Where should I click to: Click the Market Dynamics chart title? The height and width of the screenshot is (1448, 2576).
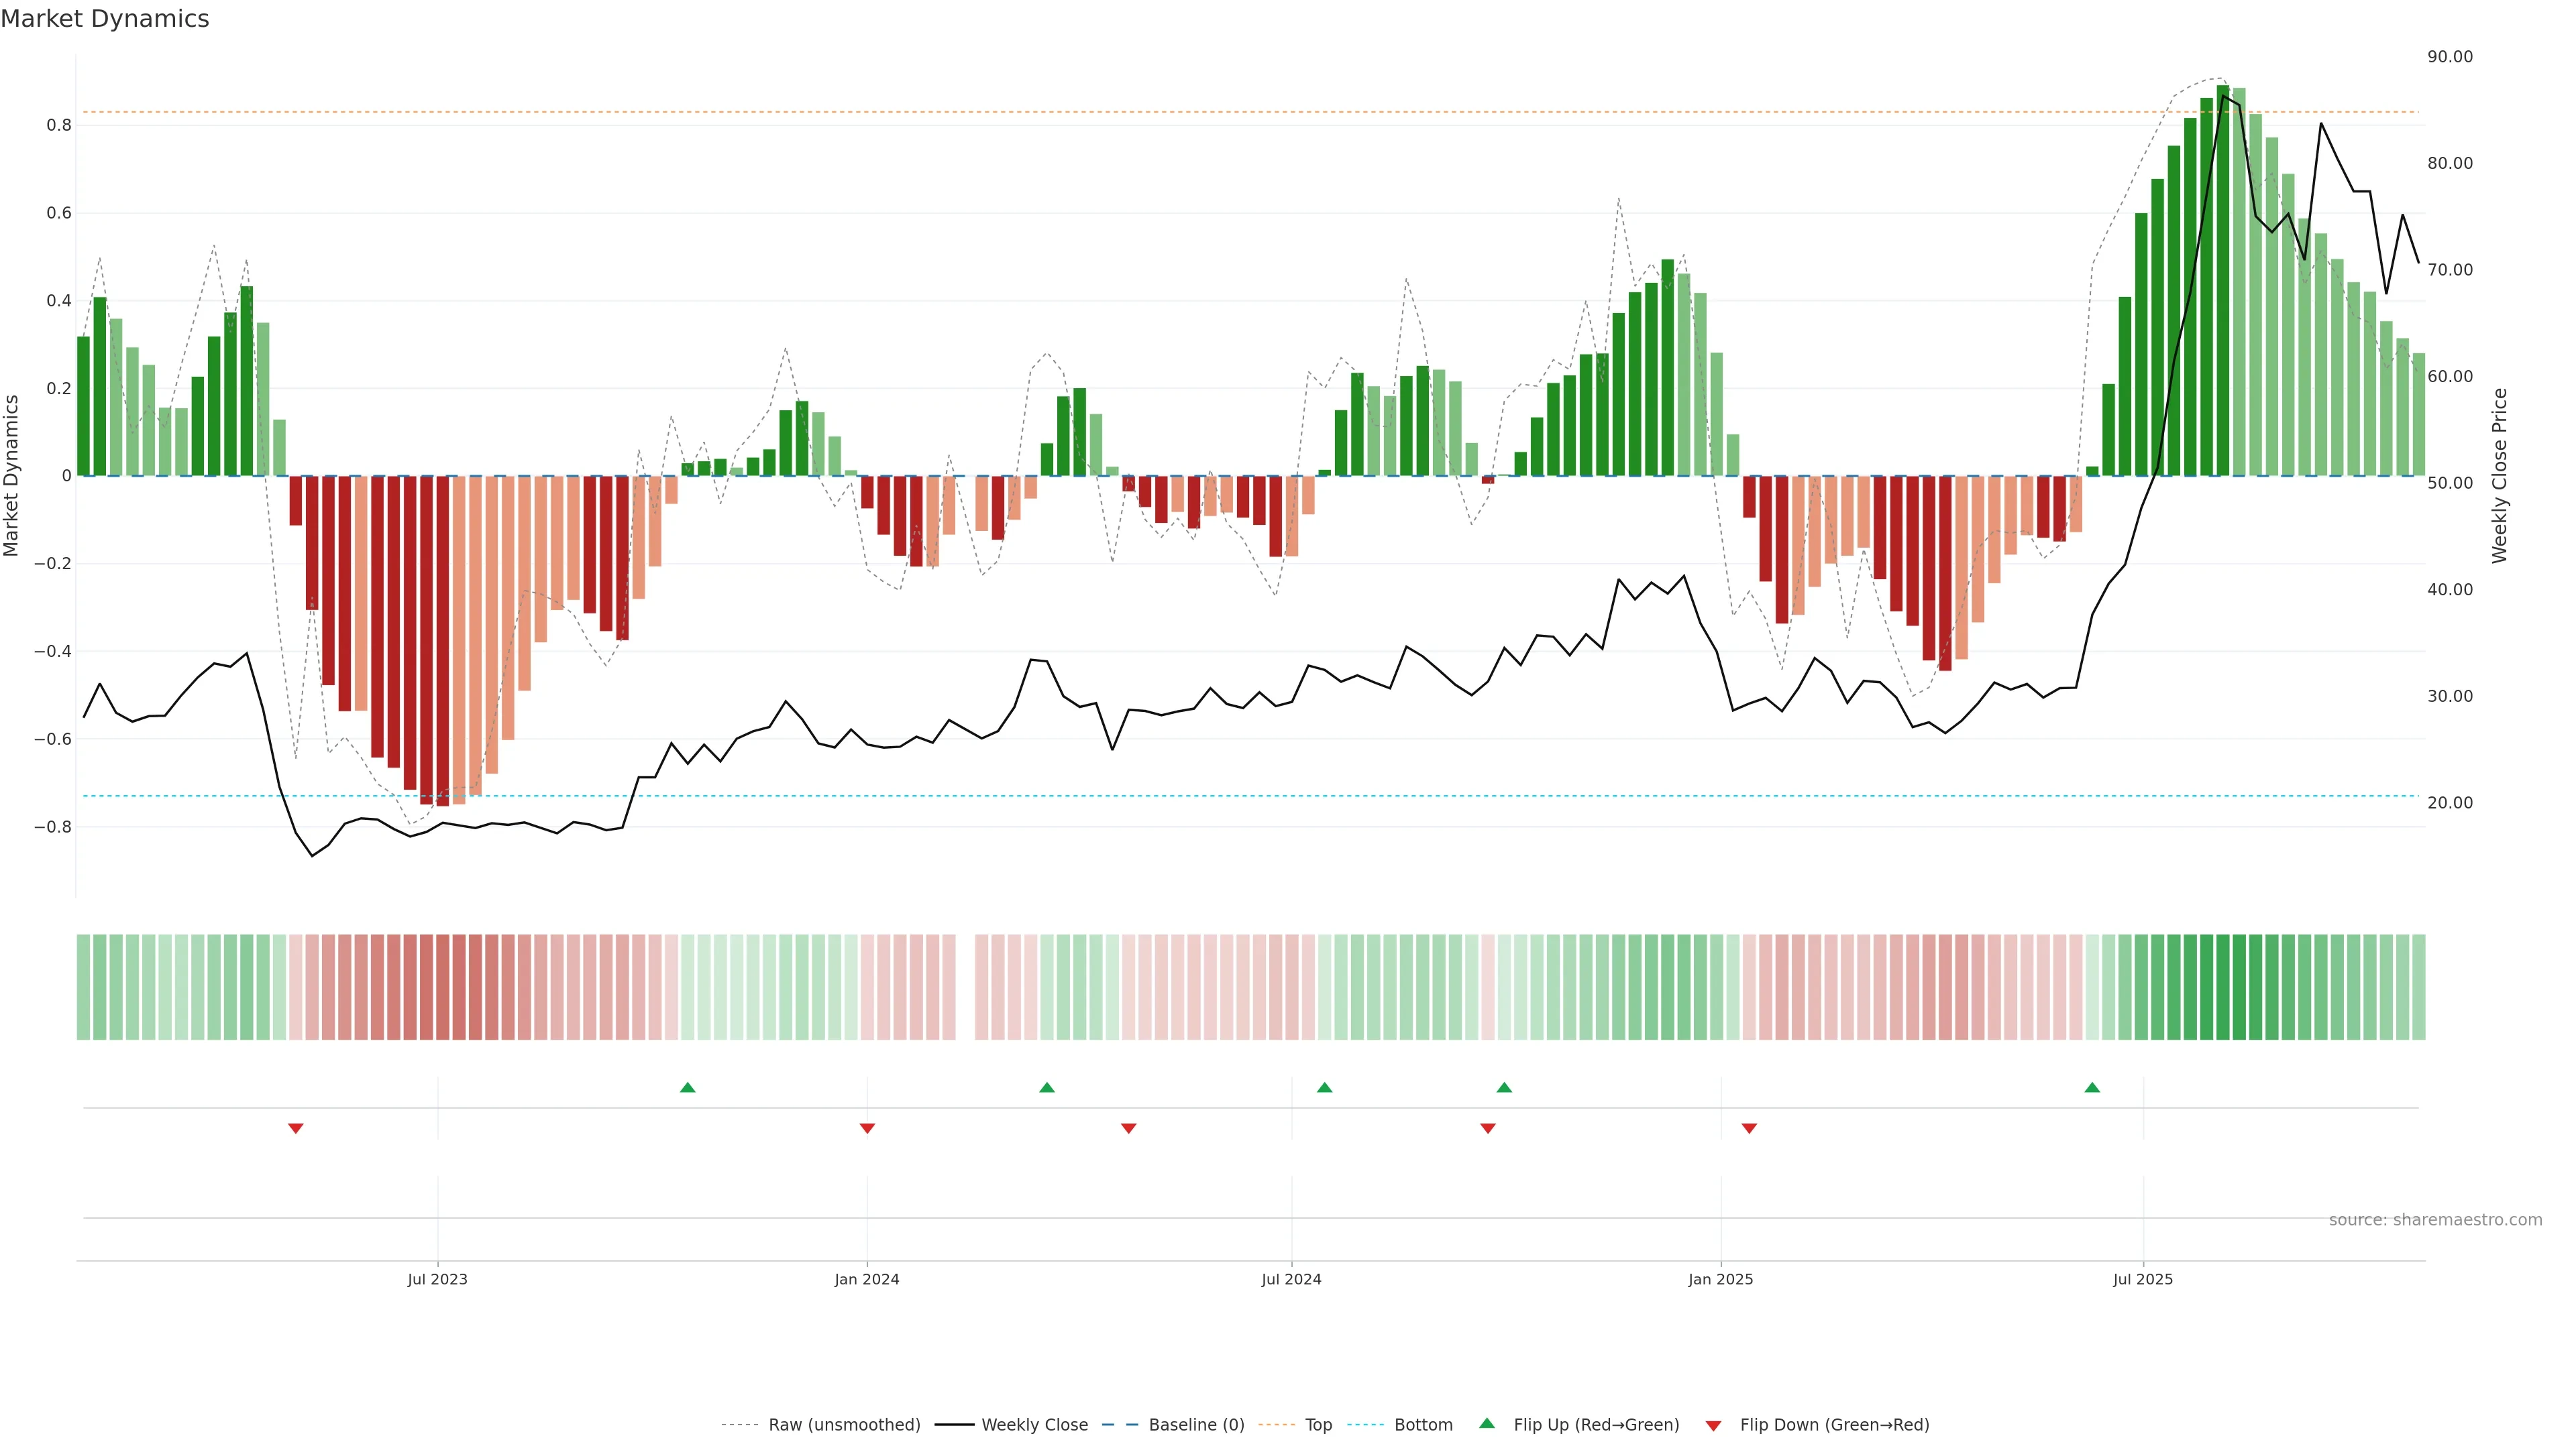tap(105, 19)
